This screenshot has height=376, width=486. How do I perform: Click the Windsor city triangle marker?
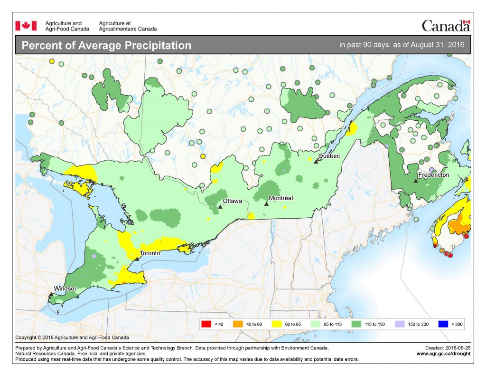coord(51,294)
